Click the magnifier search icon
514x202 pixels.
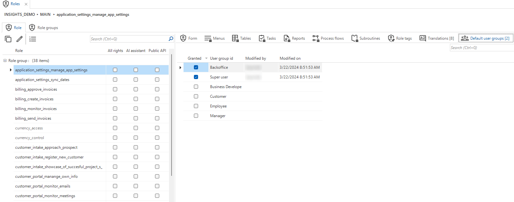(171, 39)
